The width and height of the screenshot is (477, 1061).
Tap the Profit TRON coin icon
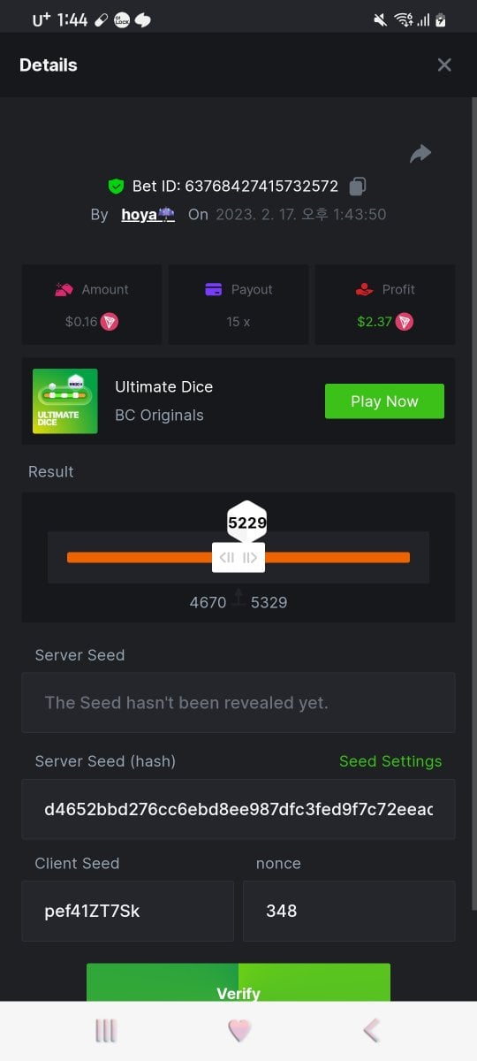pyautogui.click(x=404, y=322)
